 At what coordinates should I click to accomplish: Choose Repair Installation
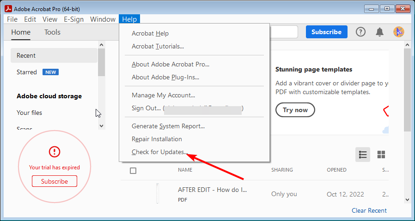tap(194, 139)
